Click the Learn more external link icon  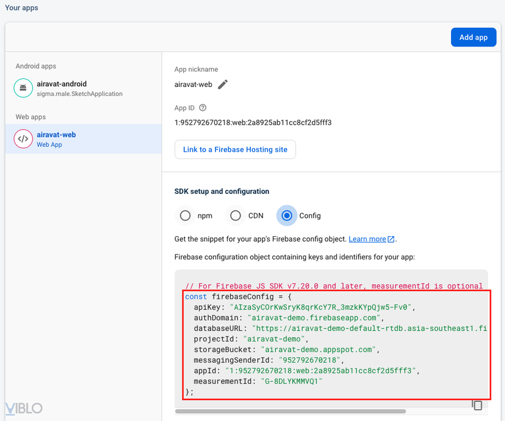pos(391,239)
